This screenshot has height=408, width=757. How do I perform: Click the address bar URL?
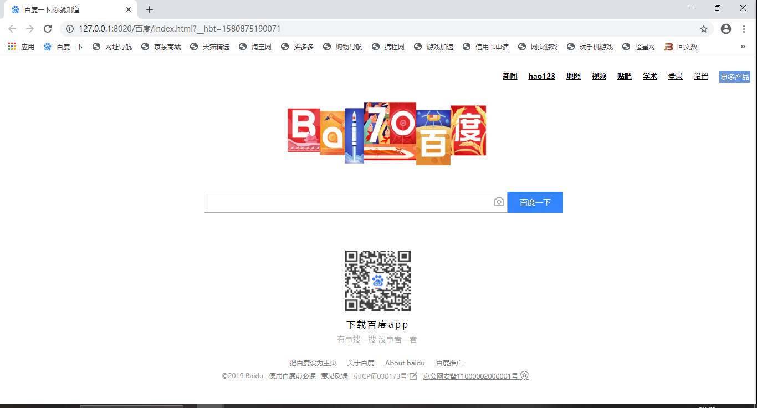180,29
